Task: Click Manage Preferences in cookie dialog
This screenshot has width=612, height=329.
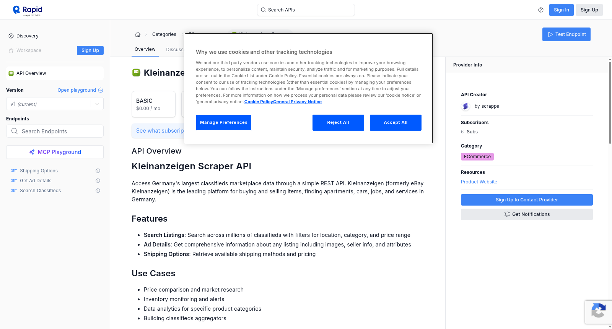Action: coord(224,123)
